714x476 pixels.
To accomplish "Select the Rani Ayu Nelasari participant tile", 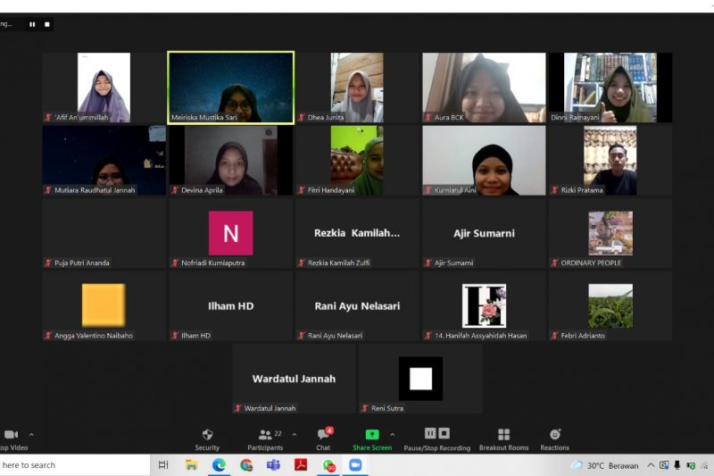I will [x=357, y=305].
